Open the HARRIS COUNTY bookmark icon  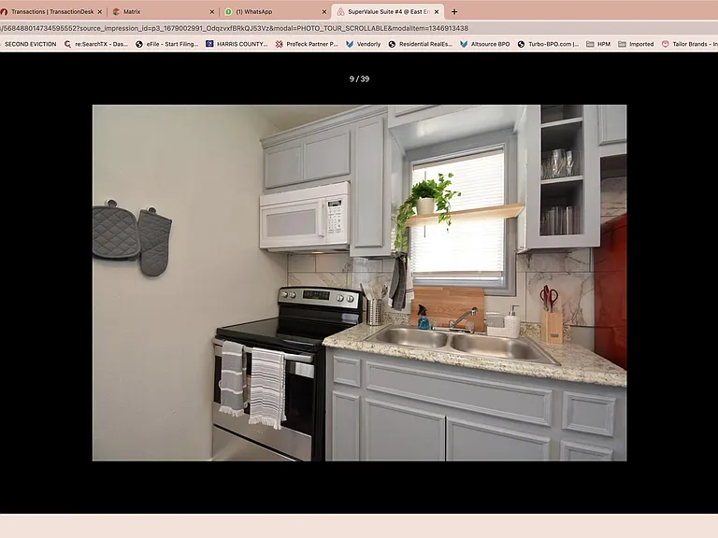(x=209, y=44)
